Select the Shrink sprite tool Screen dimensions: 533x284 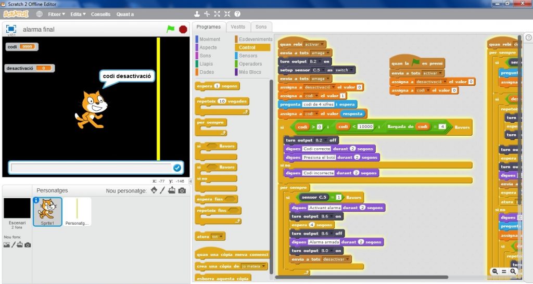tap(227, 14)
